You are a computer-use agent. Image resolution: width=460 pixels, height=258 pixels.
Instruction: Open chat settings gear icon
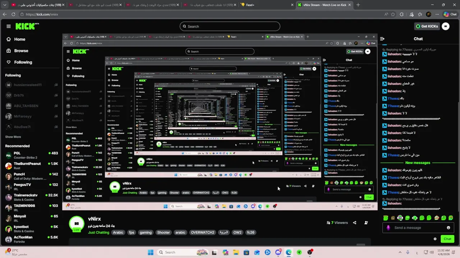click(435, 239)
